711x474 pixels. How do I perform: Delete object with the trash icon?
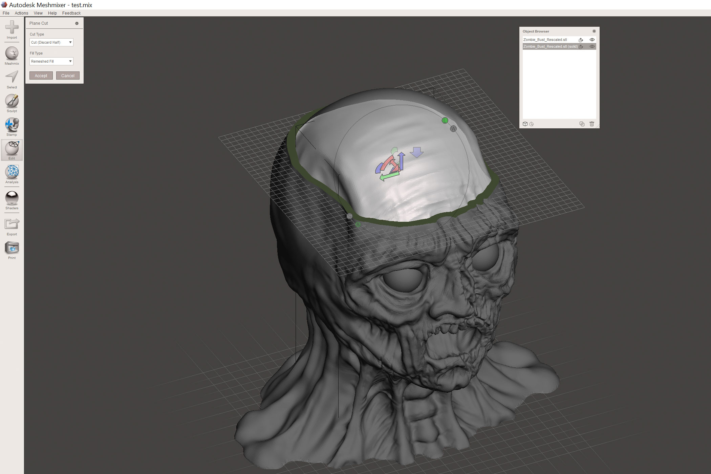(591, 124)
